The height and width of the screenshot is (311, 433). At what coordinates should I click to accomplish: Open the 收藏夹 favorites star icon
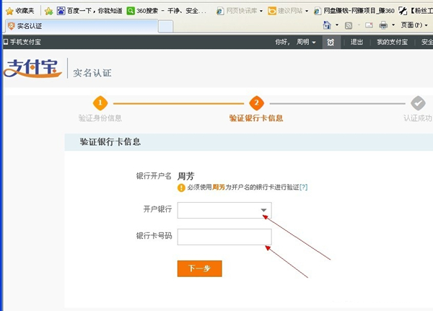(9, 11)
